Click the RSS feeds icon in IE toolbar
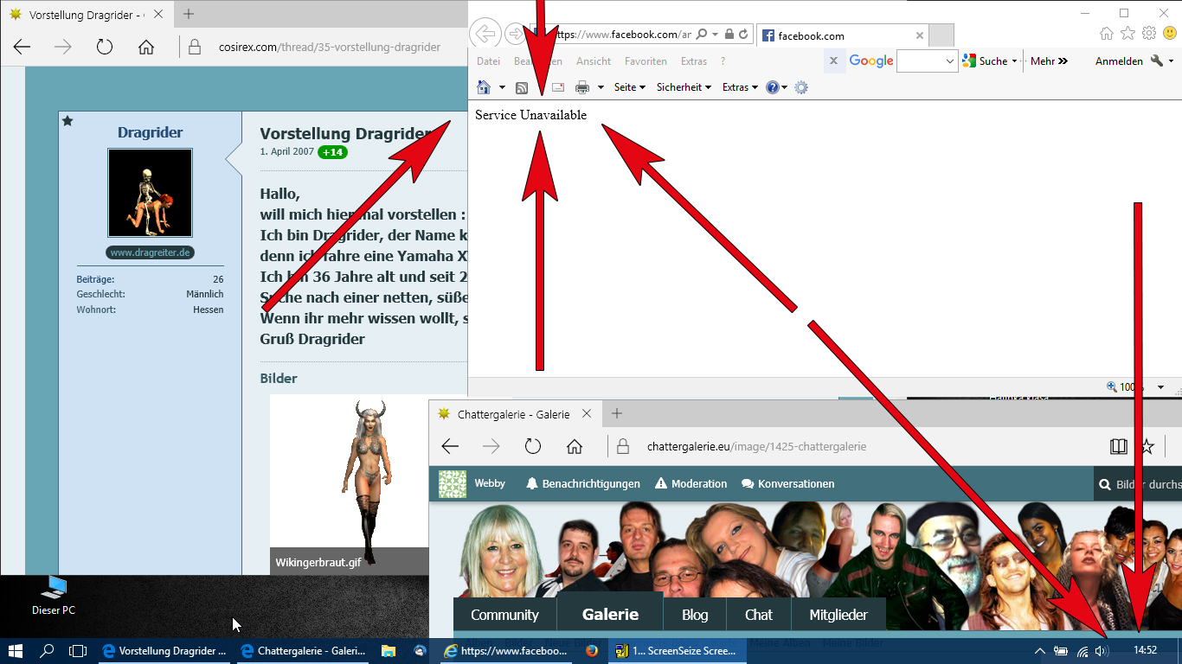The width and height of the screenshot is (1182, 664). coord(522,87)
